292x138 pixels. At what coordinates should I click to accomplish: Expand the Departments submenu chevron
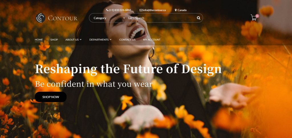point(111,39)
